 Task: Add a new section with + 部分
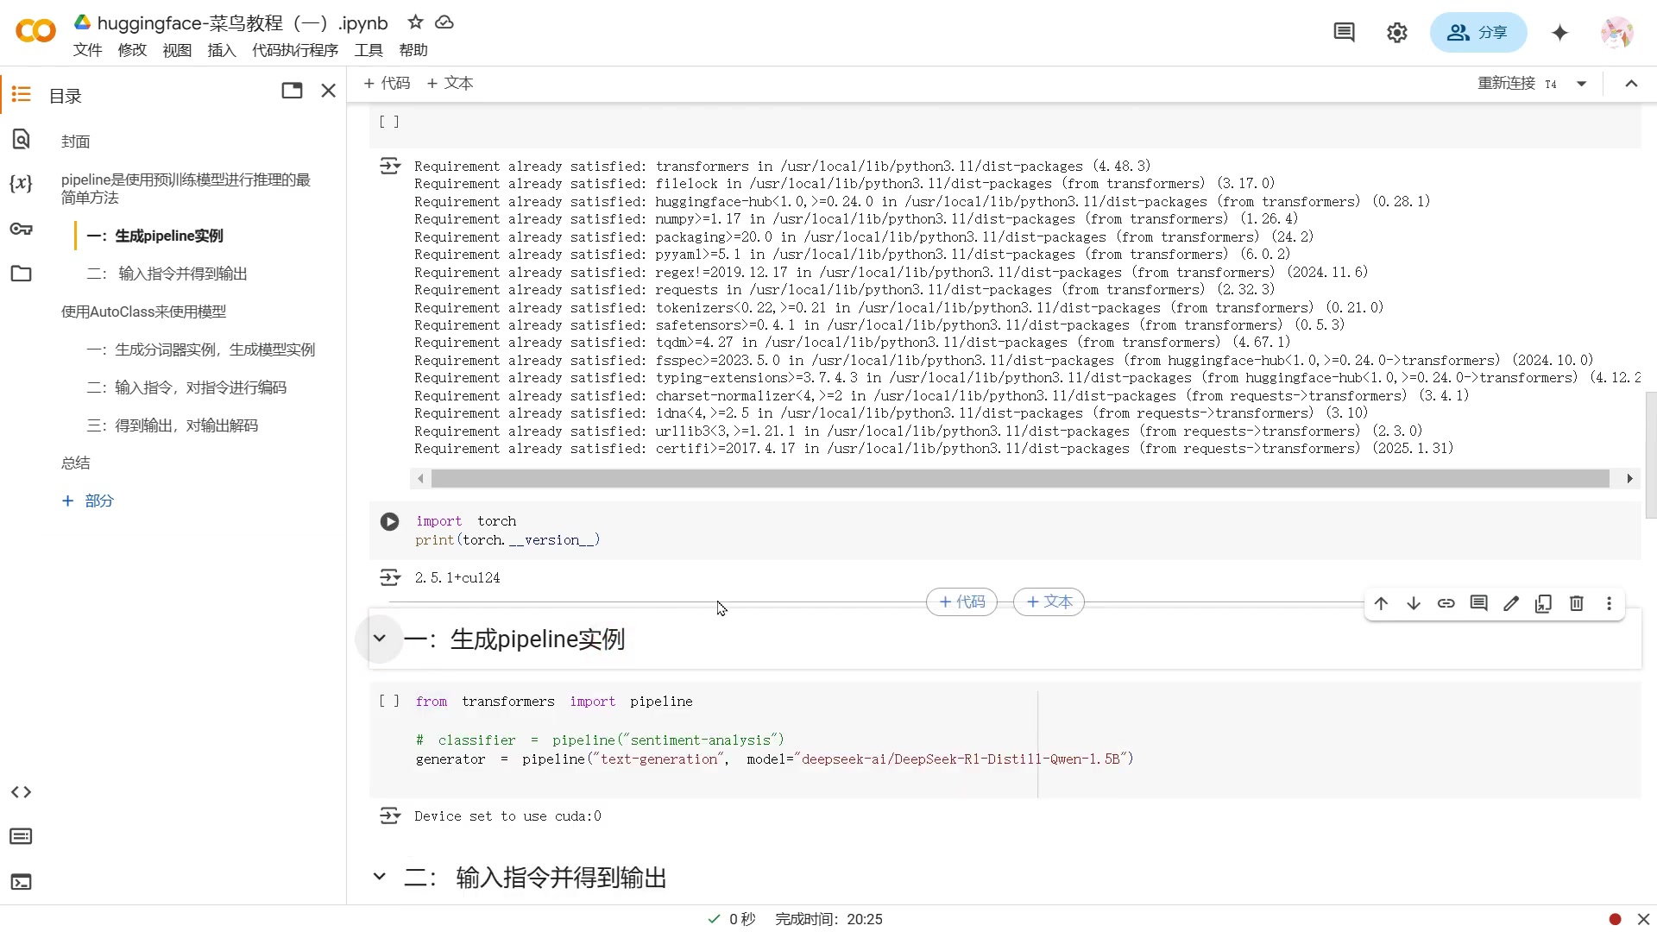(x=88, y=501)
